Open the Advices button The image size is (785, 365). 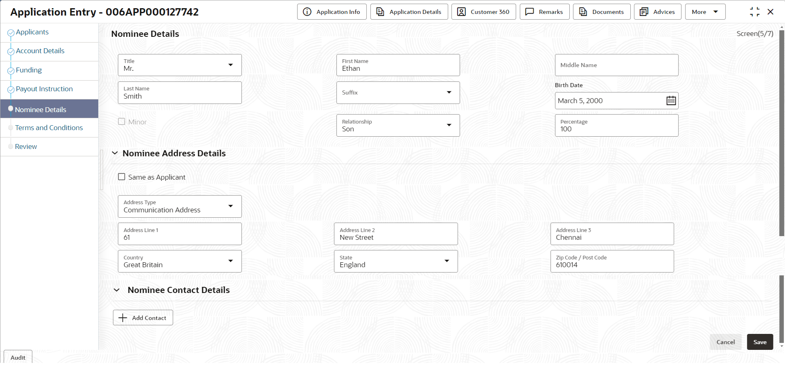coord(657,12)
